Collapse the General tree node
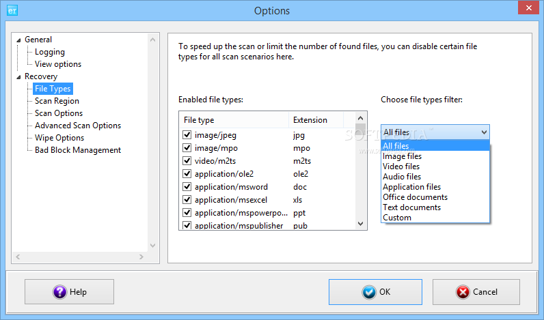 [18, 40]
